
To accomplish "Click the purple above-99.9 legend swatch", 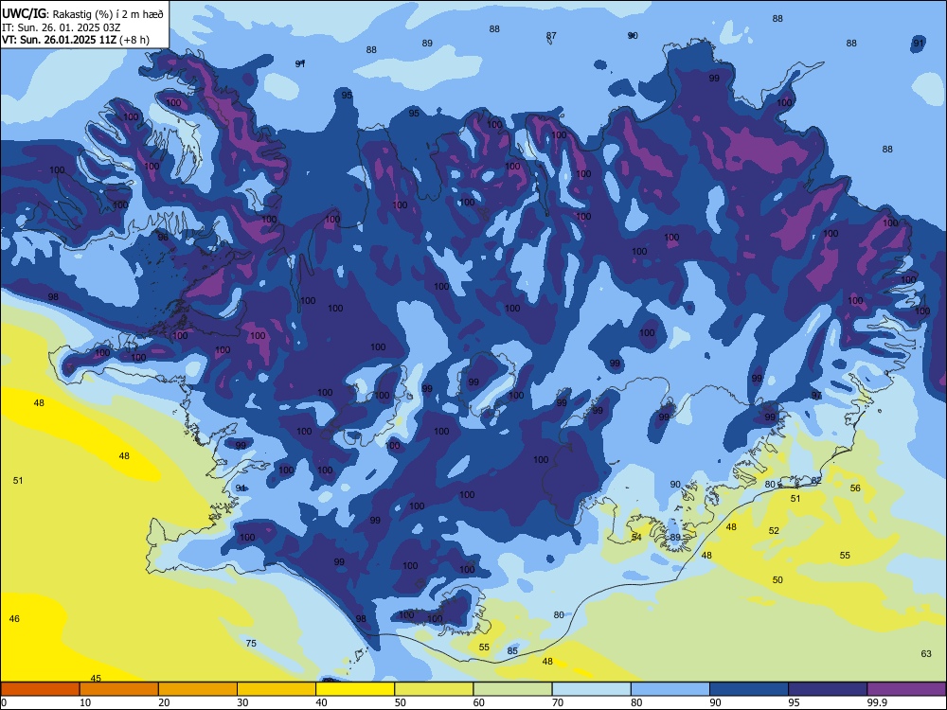I will (906, 689).
